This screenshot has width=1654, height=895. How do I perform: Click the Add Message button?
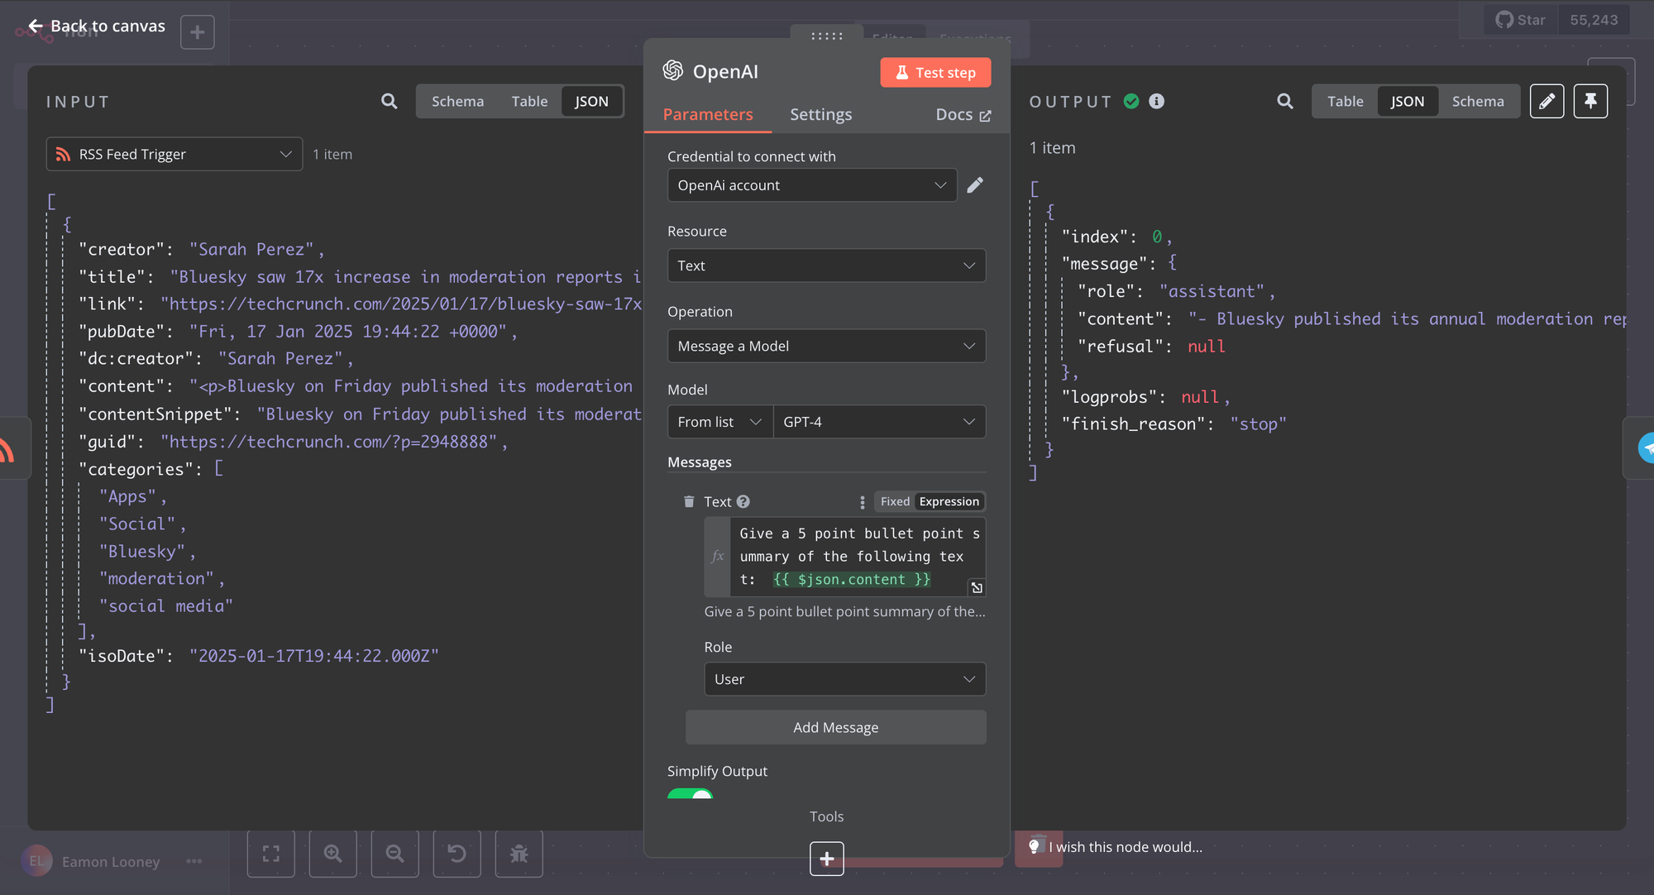click(835, 727)
